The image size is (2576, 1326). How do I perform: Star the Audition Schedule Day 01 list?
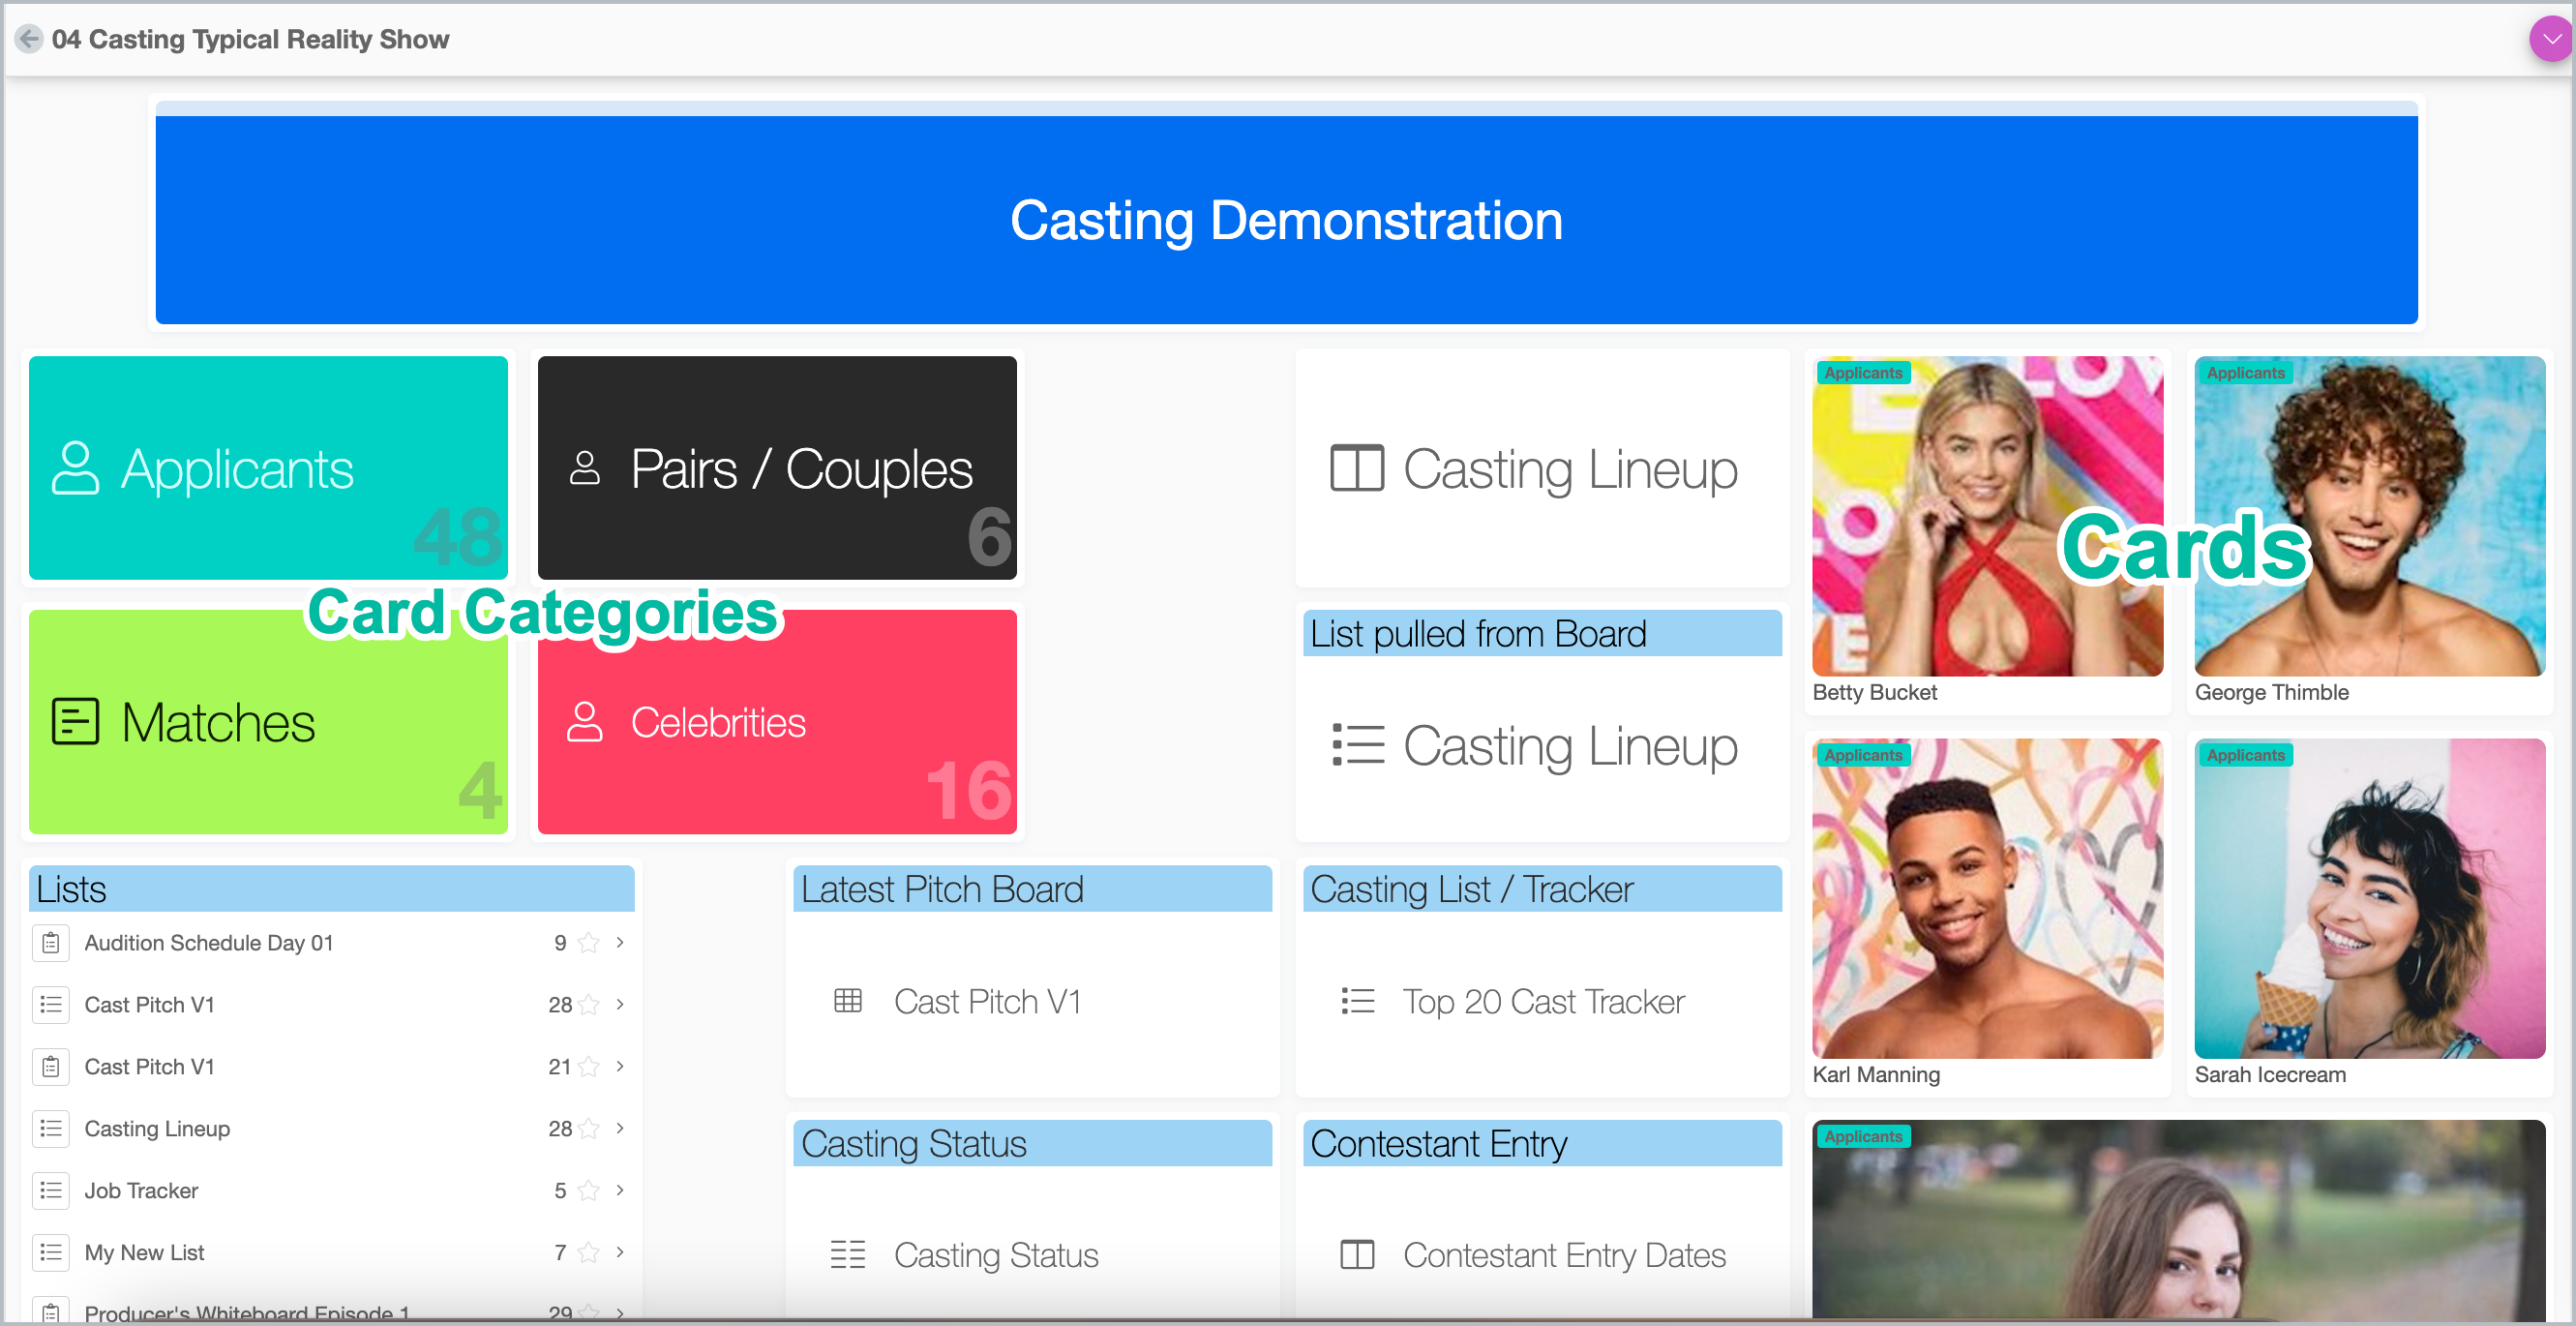(589, 943)
